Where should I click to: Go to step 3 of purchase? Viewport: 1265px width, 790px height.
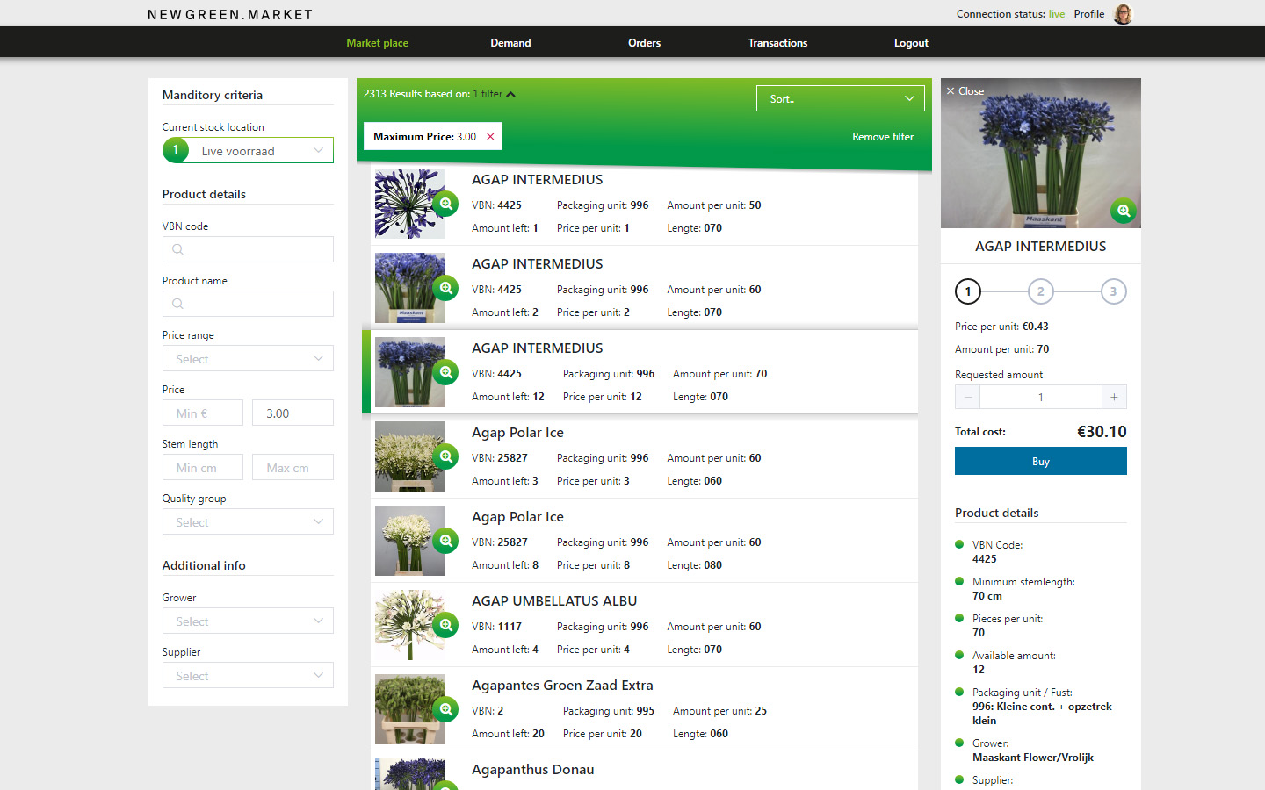pos(1113,291)
